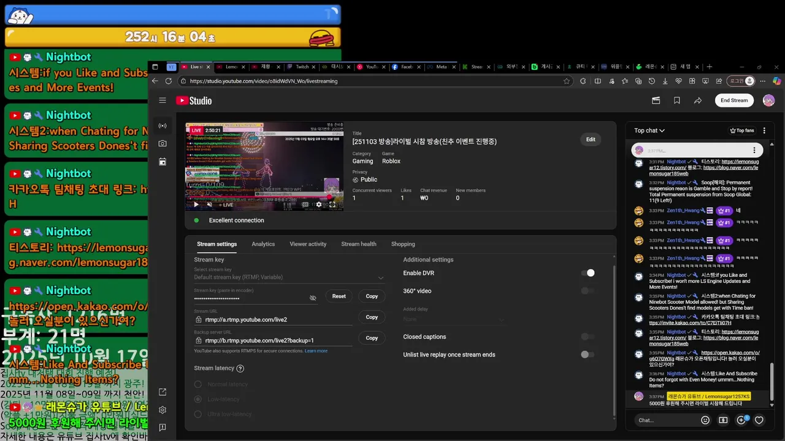Switch to the Viewer activity tab
The image size is (785, 441).
[x=308, y=244]
